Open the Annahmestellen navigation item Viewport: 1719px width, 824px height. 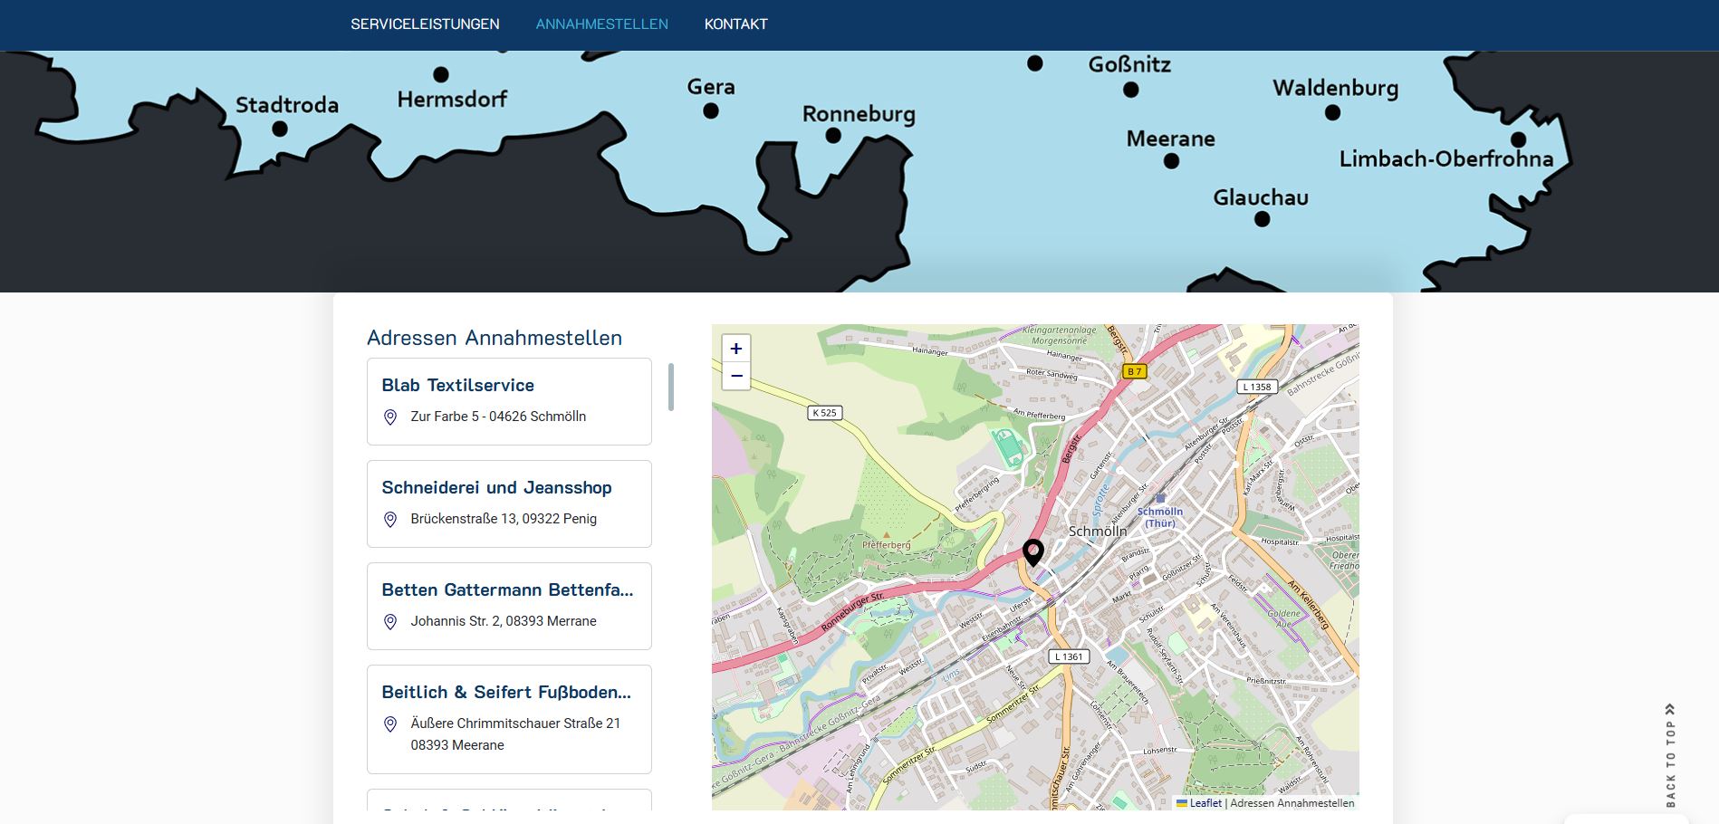[x=601, y=24]
